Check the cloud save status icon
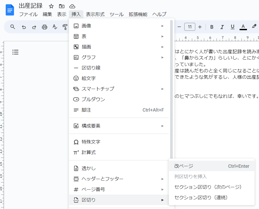Viewport: 259px width, 209px height. click(x=72, y=6)
